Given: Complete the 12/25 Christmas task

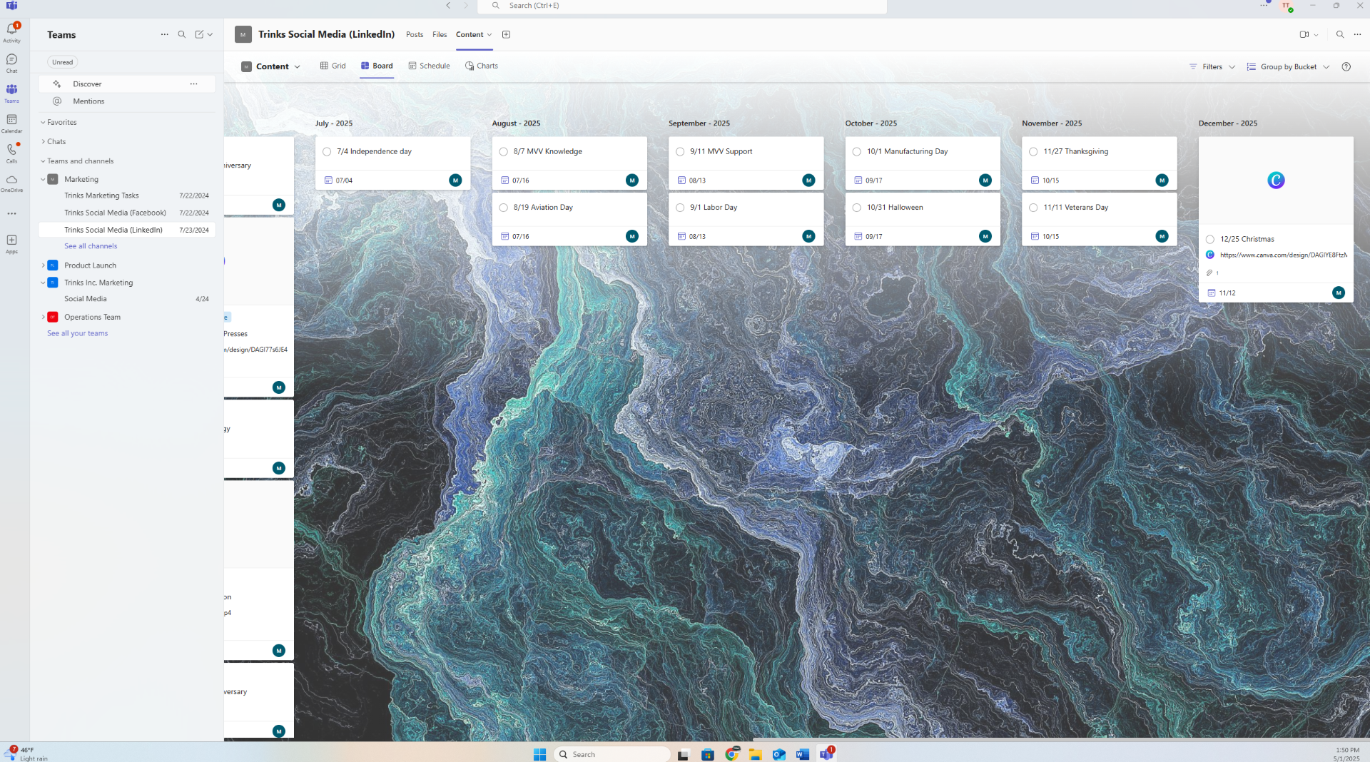Looking at the screenshot, I should pos(1210,239).
